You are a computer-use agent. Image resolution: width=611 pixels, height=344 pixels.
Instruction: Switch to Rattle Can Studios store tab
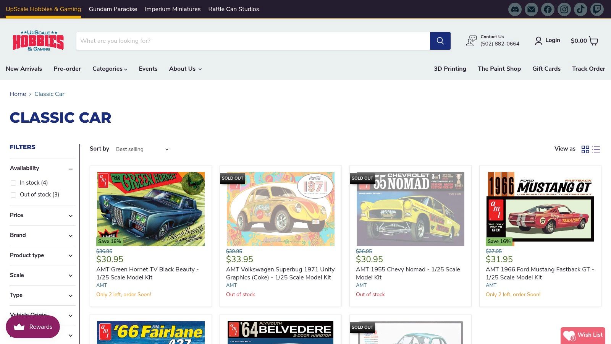(234, 9)
